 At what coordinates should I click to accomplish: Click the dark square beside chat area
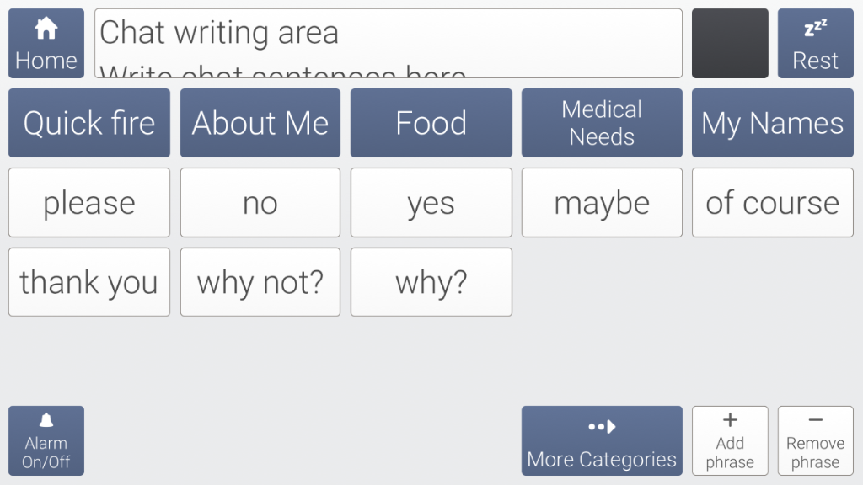pyautogui.click(x=730, y=44)
